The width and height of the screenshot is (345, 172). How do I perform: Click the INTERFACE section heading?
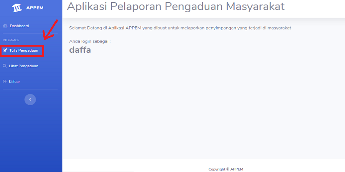(11, 40)
